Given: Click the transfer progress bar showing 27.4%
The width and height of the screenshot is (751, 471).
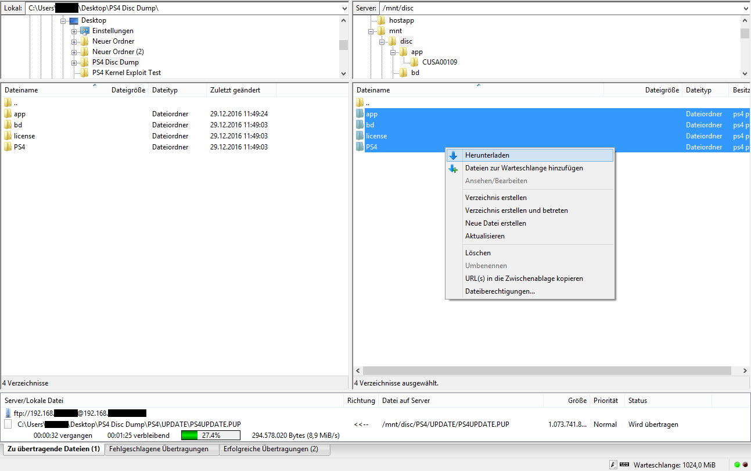Looking at the screenshot, I should 211,435.
